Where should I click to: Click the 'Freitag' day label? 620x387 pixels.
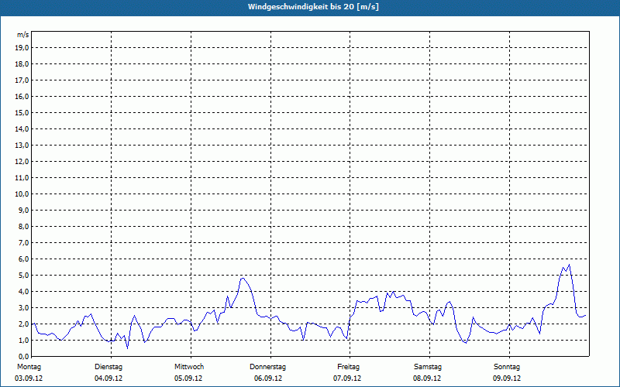(348, 367)
